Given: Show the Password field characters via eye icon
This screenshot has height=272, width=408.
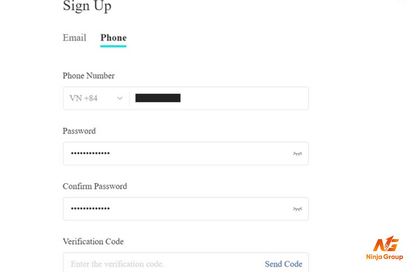Looking at the screenshot, I should click(x=297, y=154).
